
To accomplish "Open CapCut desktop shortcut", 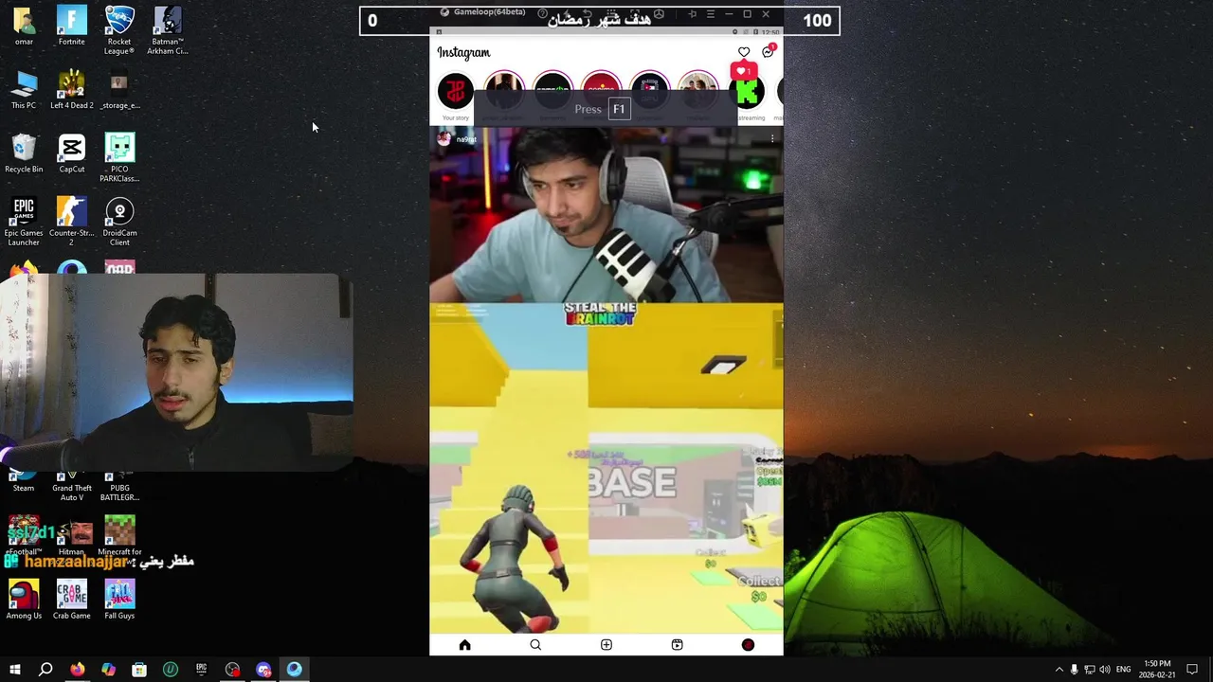I will 71,153.
